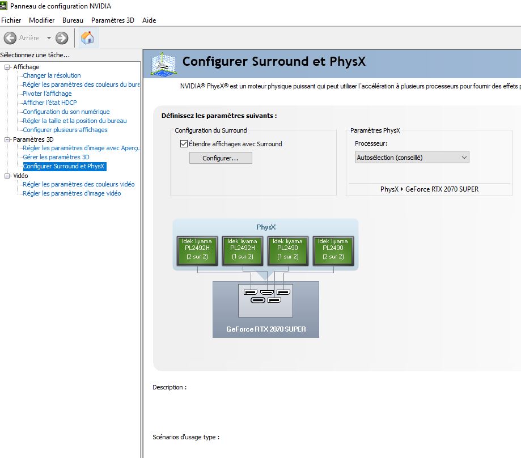Open Pivoter l'affichage
521x458 pixels.
click(x=47, y=94)
